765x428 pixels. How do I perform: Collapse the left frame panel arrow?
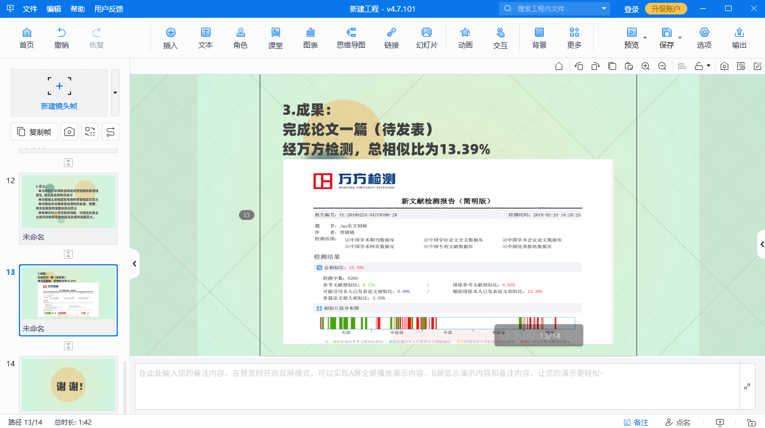point(134,264)
